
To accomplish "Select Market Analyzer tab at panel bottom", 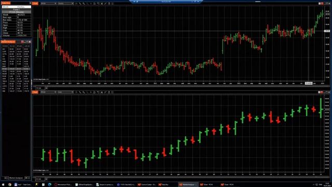I will pos(16,178).
